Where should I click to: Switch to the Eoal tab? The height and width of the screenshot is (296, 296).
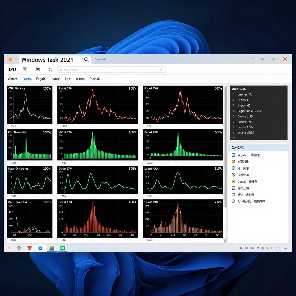pos(68,79)
